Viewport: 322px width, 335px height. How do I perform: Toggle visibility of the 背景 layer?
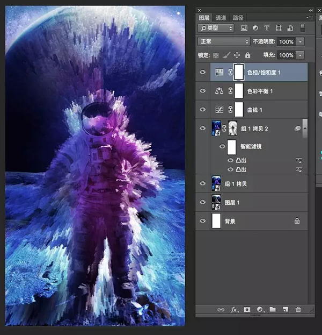[202, 220]
